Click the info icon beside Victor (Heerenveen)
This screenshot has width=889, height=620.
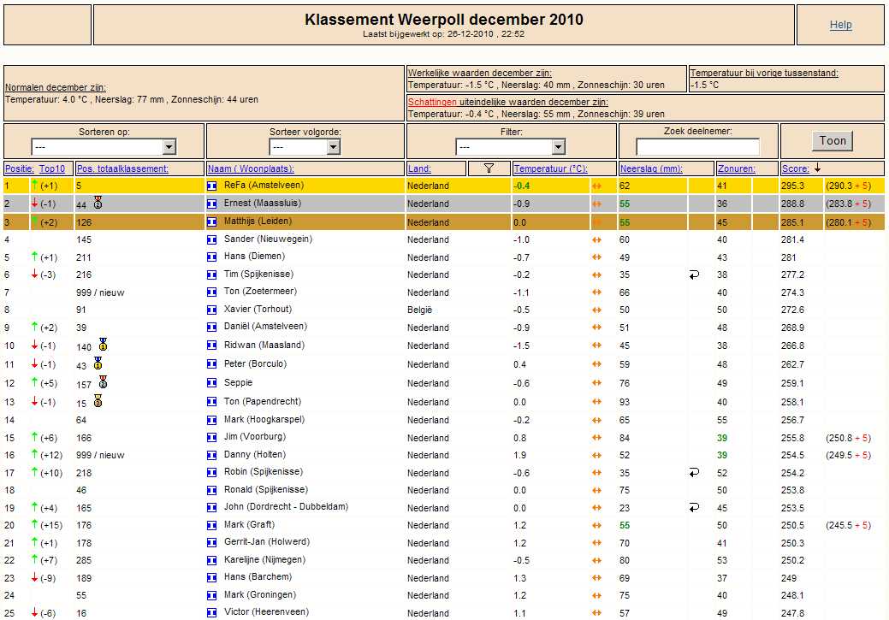coord(212,612)
